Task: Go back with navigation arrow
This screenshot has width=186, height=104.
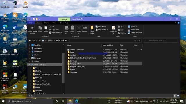Action: (x=30, y=40)
